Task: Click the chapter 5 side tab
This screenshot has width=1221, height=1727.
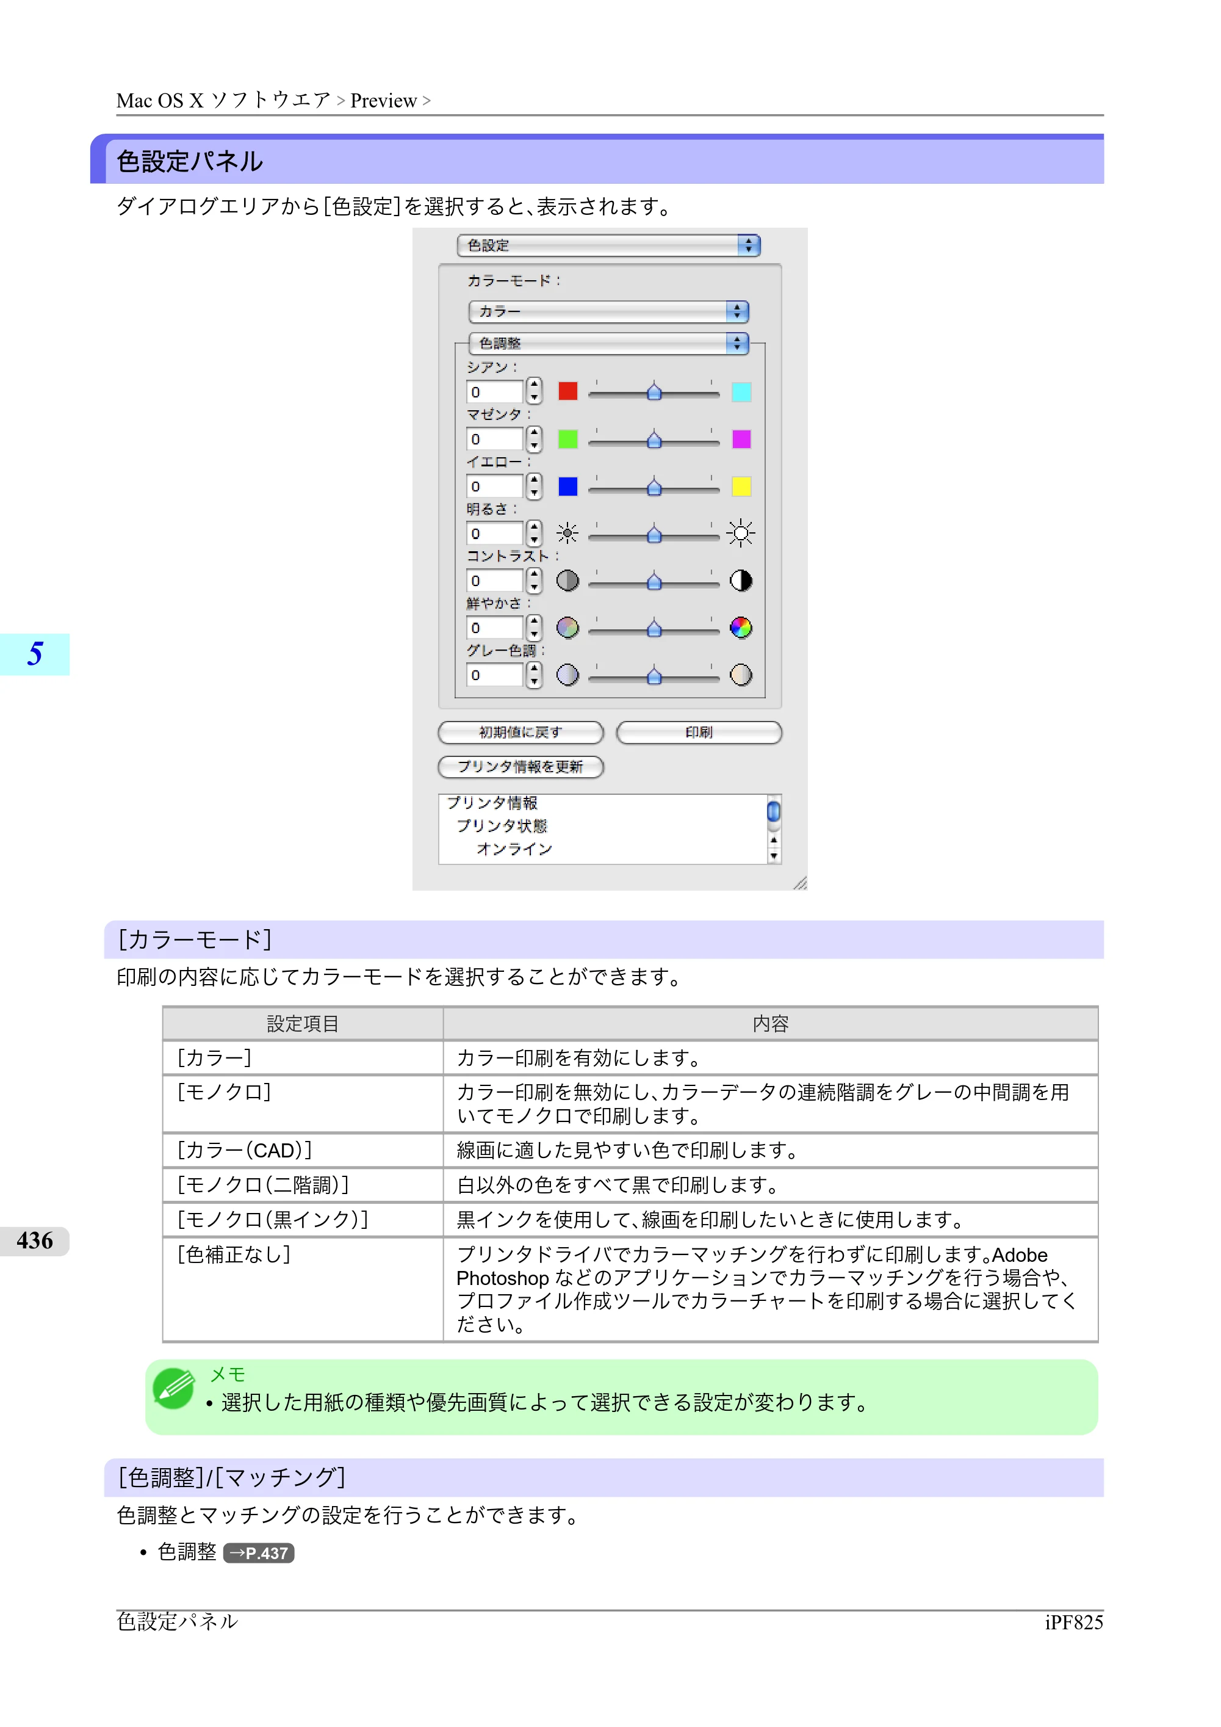Action: [35, 654]
